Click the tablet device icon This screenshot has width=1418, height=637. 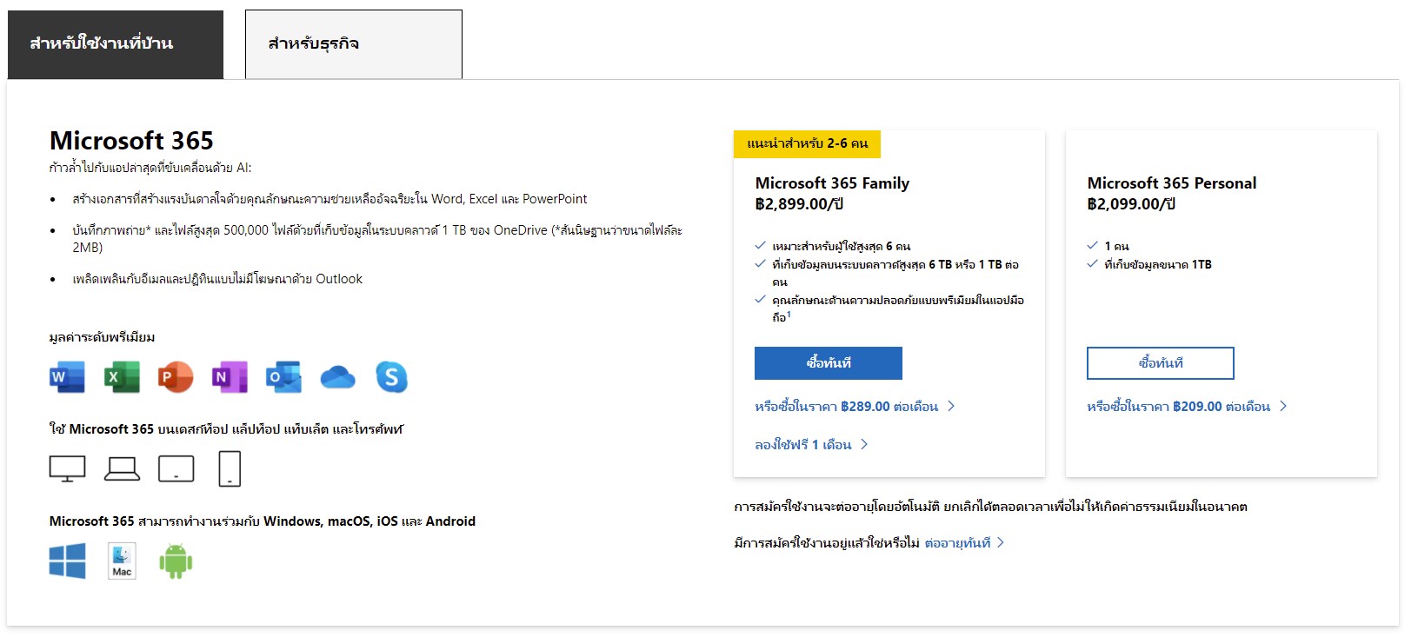click(x=176, y=468)
